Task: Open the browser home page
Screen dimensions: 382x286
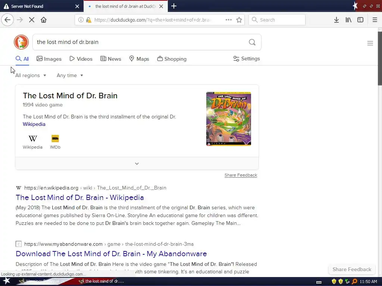Action: point(44,20)
